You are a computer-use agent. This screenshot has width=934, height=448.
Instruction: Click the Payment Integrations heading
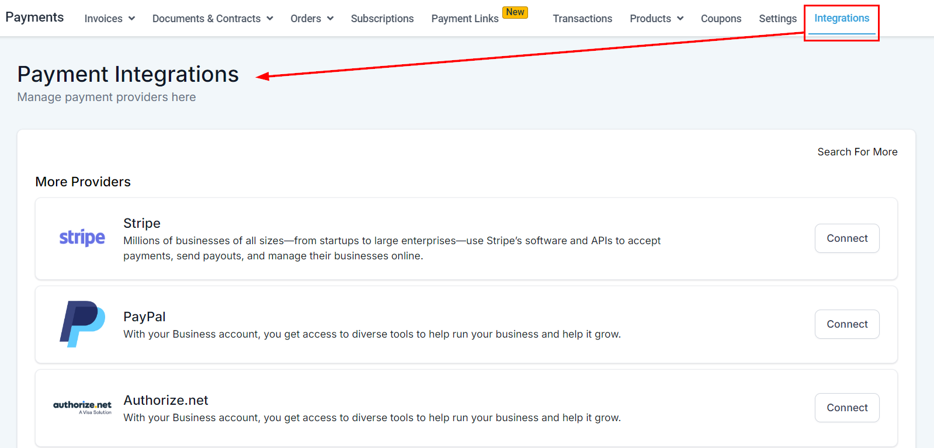pos(128,74)
